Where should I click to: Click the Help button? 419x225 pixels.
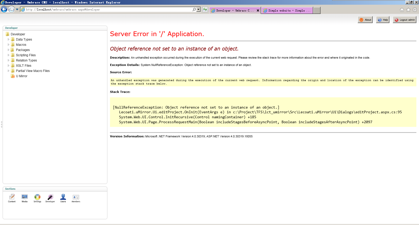tap(383, 20)
